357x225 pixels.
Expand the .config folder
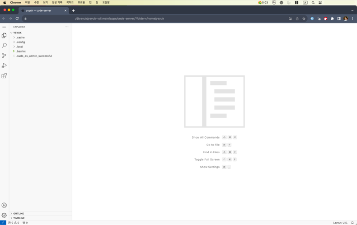21,42
